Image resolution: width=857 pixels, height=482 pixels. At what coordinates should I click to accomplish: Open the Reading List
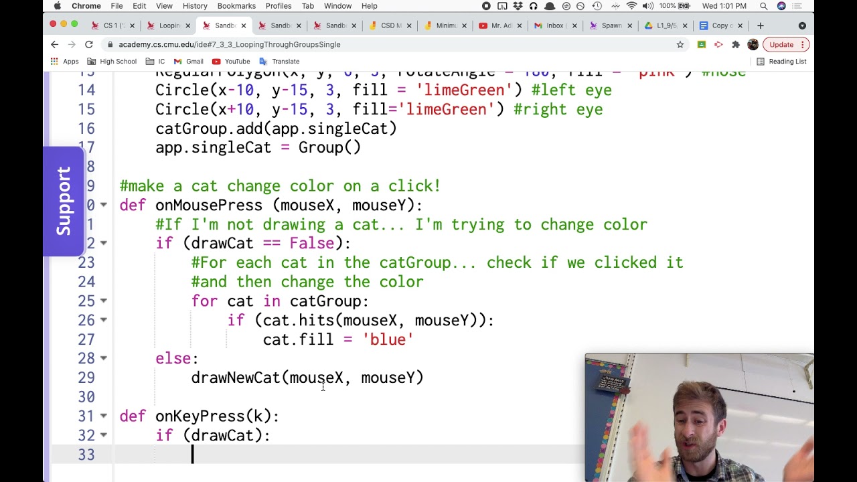pyautogui.click(x=781, y=62)
